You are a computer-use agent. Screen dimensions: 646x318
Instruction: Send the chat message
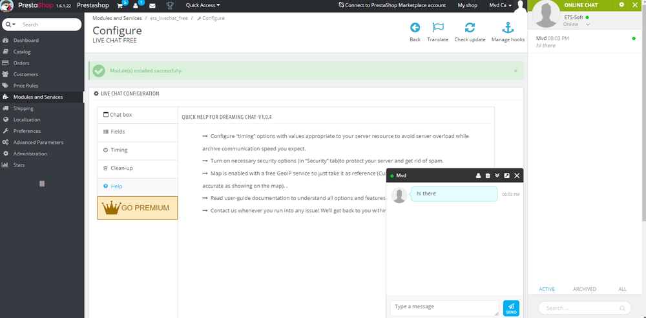tap(511, 308)
